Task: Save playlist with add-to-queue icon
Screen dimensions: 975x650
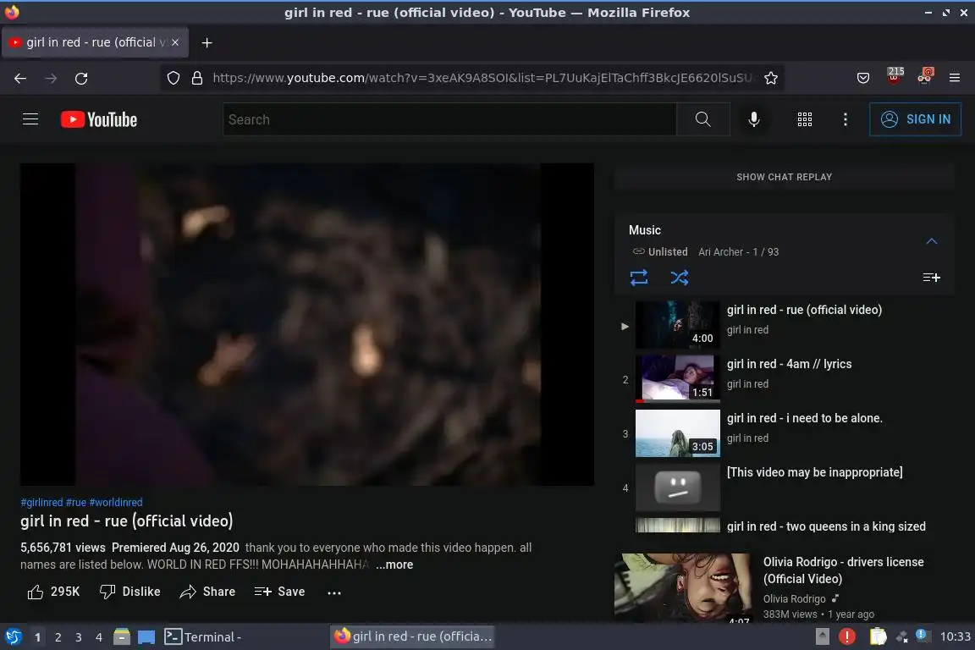Action: pos(931,278)
